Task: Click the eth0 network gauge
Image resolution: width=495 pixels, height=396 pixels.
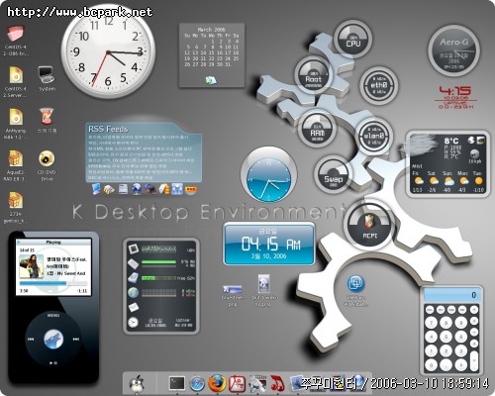Action: tap(378, 85)
